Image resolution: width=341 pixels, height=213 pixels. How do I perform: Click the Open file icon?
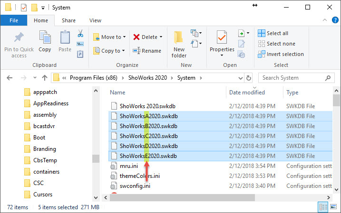point(242,33)
